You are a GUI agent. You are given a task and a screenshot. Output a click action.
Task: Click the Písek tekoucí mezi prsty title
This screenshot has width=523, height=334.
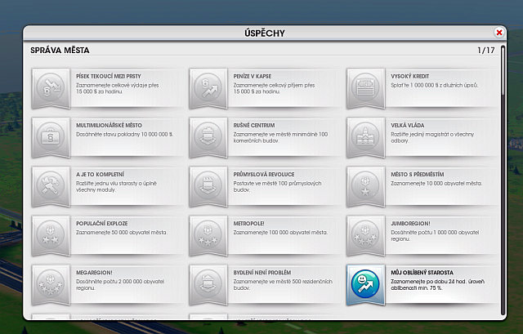click(x=109, y=76)
